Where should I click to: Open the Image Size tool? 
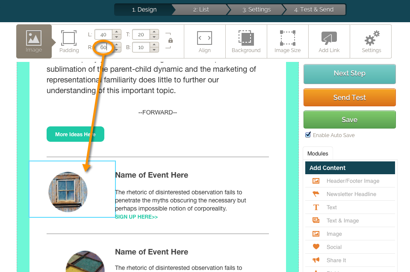click(288, 41)
